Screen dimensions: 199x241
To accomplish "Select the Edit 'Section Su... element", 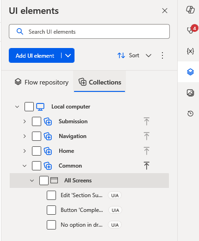I will pyautogui.click(x=81, y=195).
